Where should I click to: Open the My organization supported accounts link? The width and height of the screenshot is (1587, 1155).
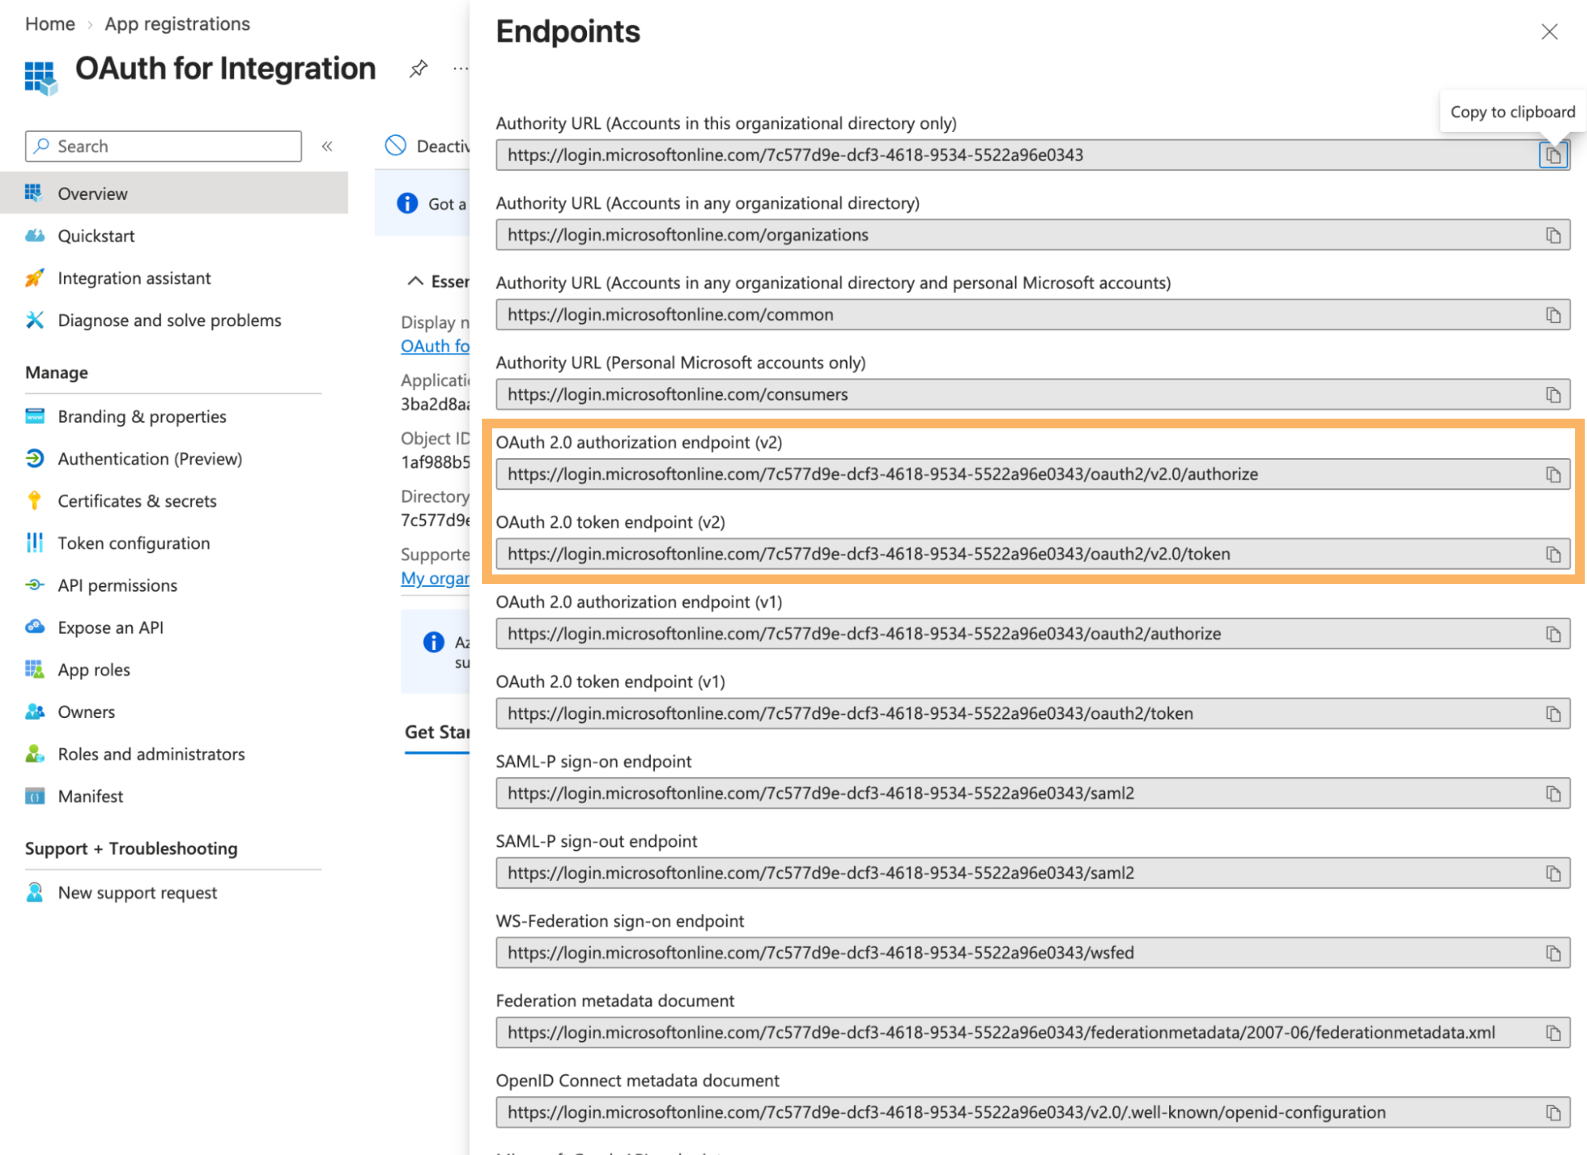pyautogui.click(x=435, y=578)
